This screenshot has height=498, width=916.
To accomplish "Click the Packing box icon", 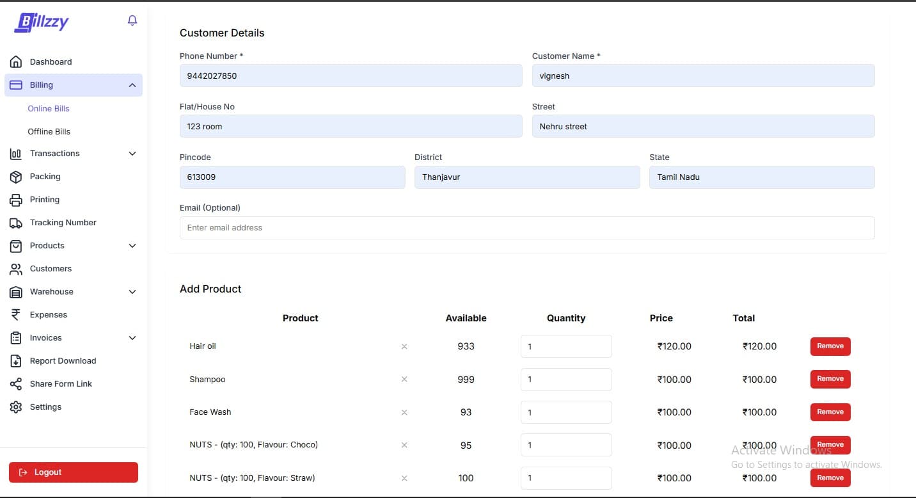I will point(16,177).
